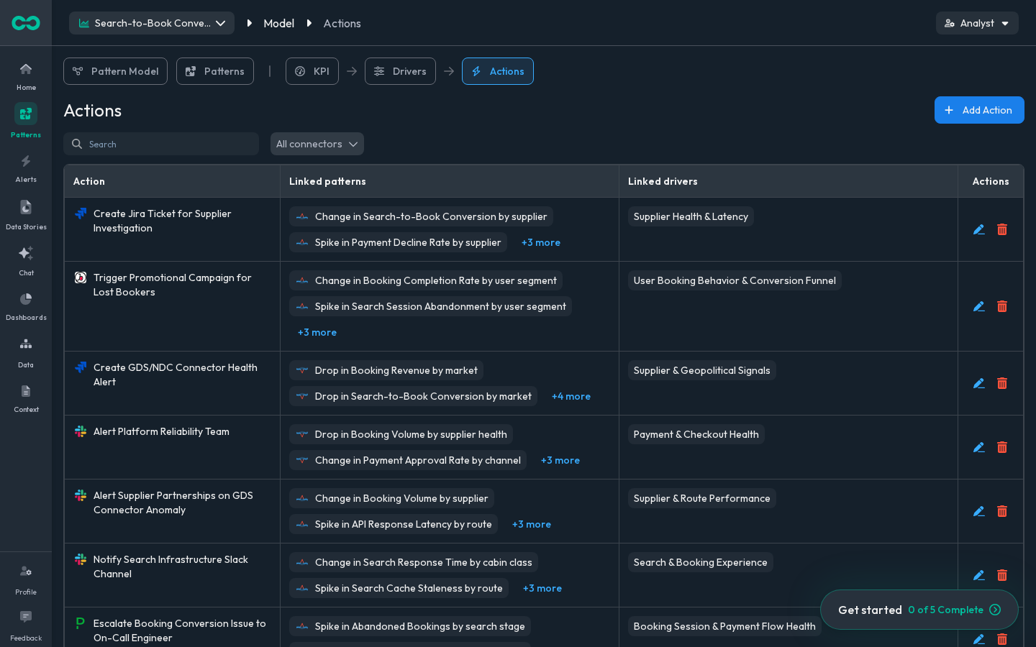Expand +3 more for Alert Platform Reliability
The image size is (1036, 647).
click(560, 460)
